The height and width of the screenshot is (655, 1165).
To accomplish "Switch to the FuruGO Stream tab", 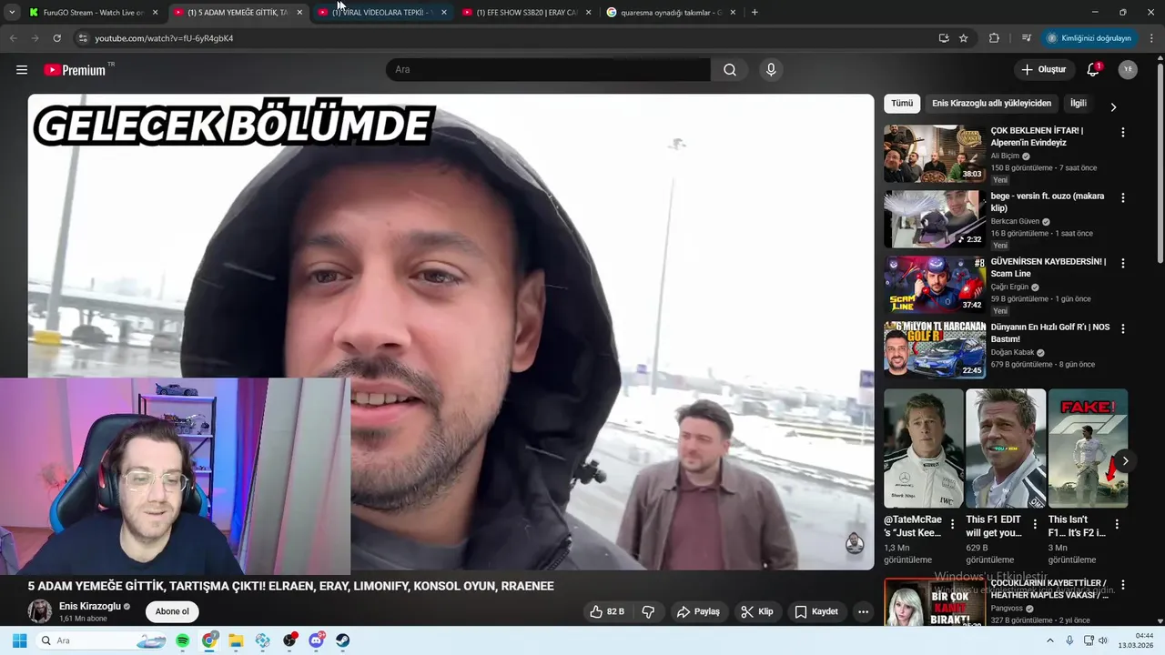I will click(x=93, y=13).
